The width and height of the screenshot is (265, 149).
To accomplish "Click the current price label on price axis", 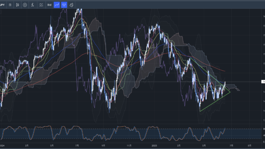I will coord(263,82).
